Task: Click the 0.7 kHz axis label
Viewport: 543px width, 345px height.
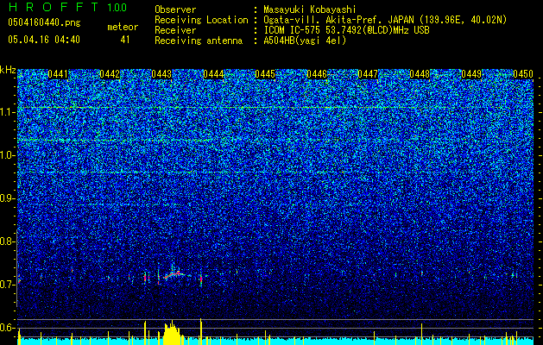Action: (x=7, y=285)
